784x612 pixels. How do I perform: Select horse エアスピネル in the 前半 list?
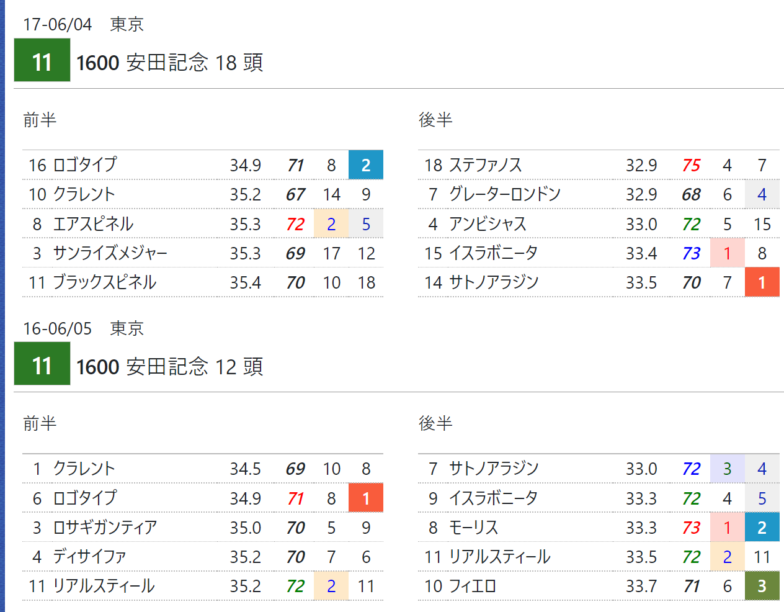point(93,224)
